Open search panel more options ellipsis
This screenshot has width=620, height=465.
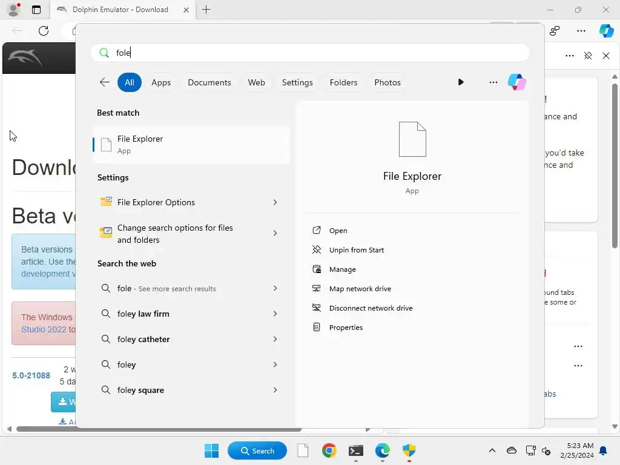[x=493, y=82]
